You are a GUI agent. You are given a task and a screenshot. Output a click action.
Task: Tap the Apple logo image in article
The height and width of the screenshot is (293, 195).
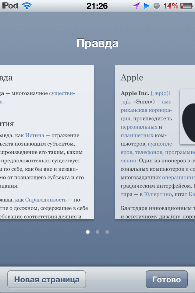[x=187, y=117]
